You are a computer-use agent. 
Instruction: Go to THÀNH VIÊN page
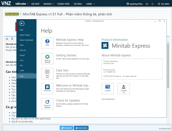[63, 4]
